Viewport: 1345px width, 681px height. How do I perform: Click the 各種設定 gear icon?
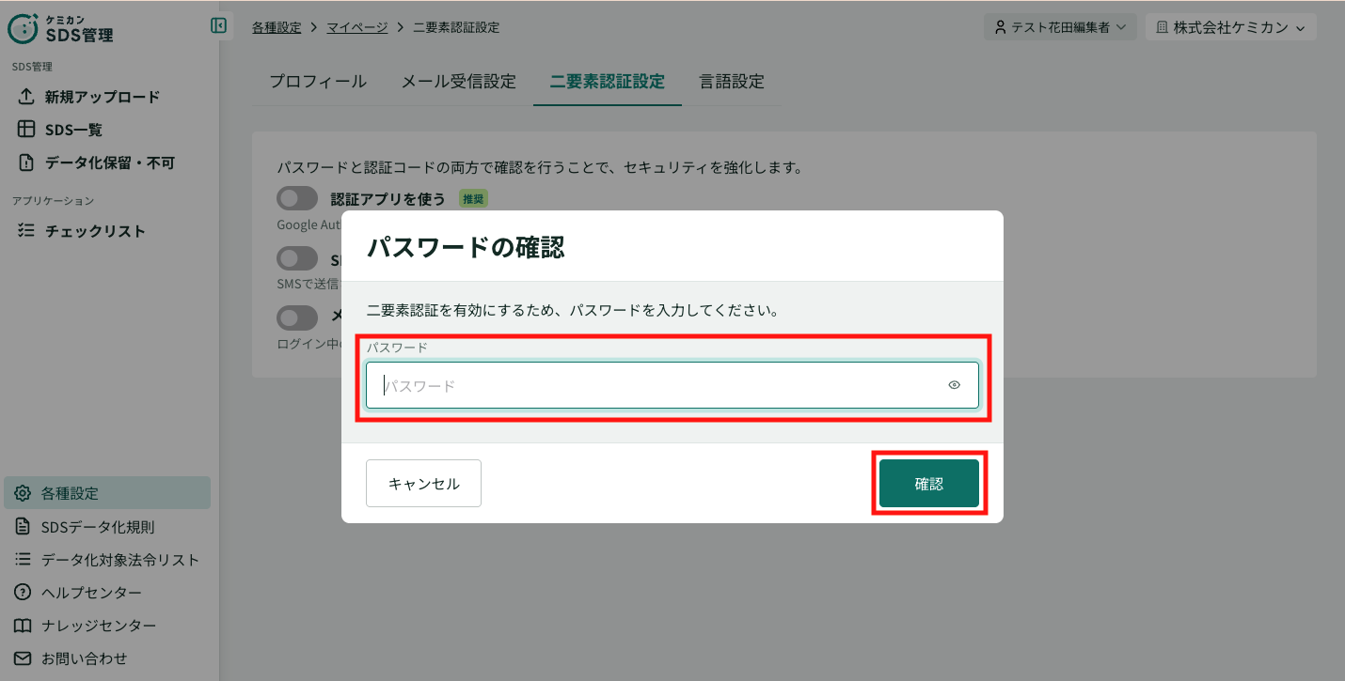(23, 493)
